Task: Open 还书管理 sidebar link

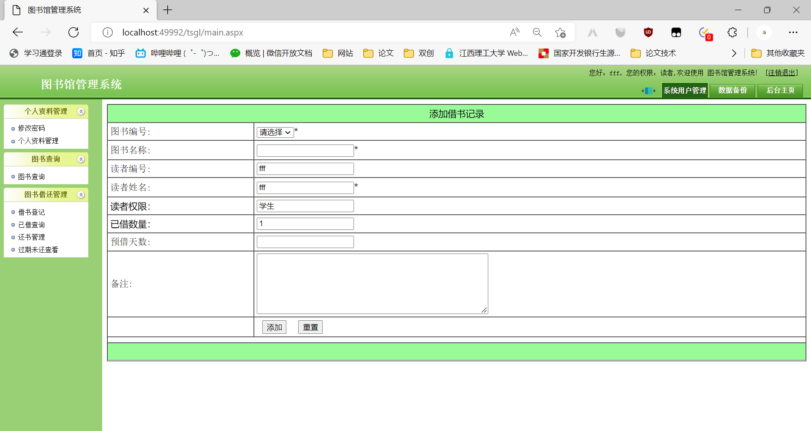Action: (x=31, y=237)
